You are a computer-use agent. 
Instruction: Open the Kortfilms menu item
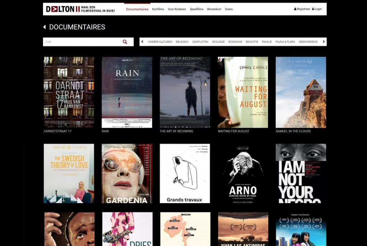(x=158, y=9)
